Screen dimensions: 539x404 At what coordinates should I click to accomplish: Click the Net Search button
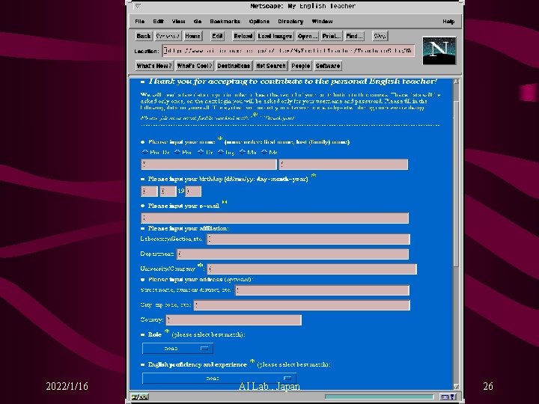271,66
